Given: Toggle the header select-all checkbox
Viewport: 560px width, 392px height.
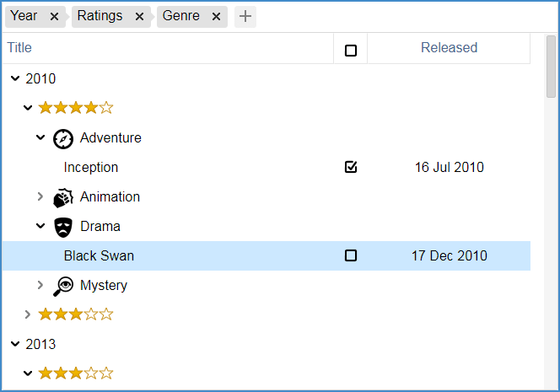Looking at the screenshot, I should pos(351,50).
